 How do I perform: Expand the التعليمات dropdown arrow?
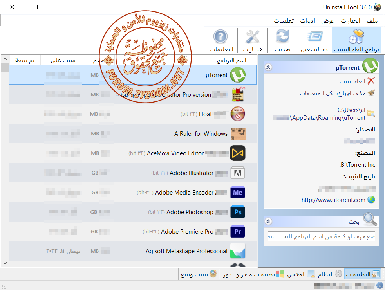tap(208, 49)
